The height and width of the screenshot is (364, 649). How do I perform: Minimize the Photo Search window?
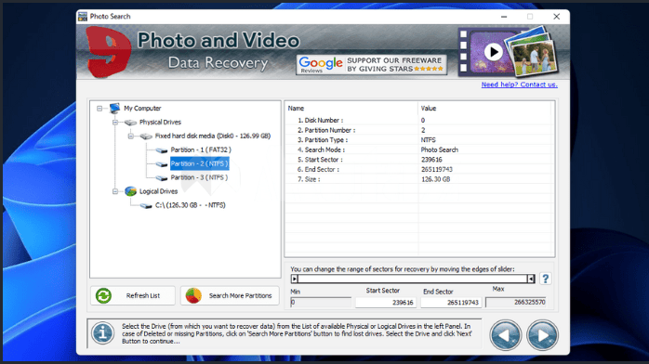[504, 17]
